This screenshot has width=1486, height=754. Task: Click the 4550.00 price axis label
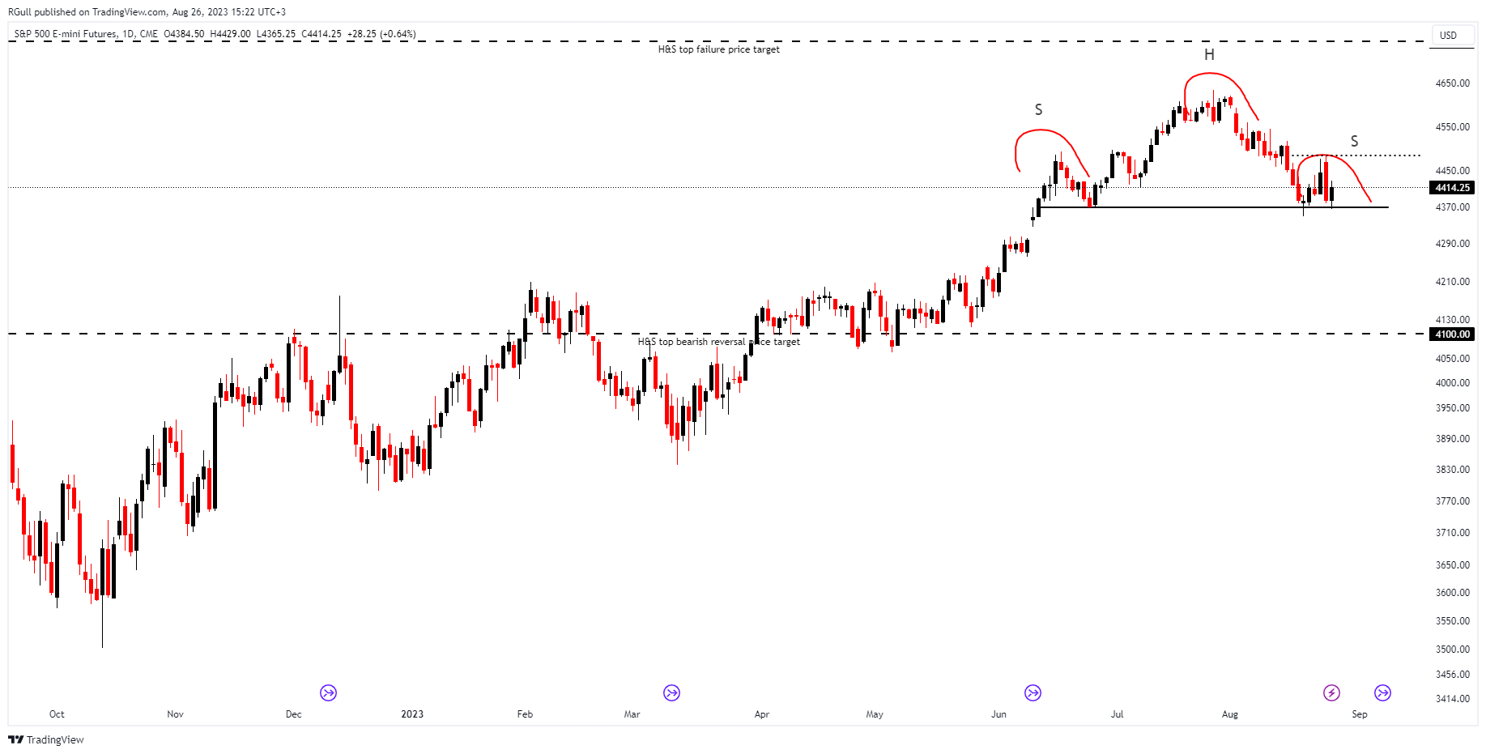point(1452,127)
